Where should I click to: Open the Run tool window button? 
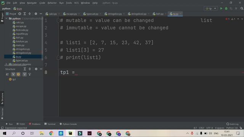tap(9, 124)
